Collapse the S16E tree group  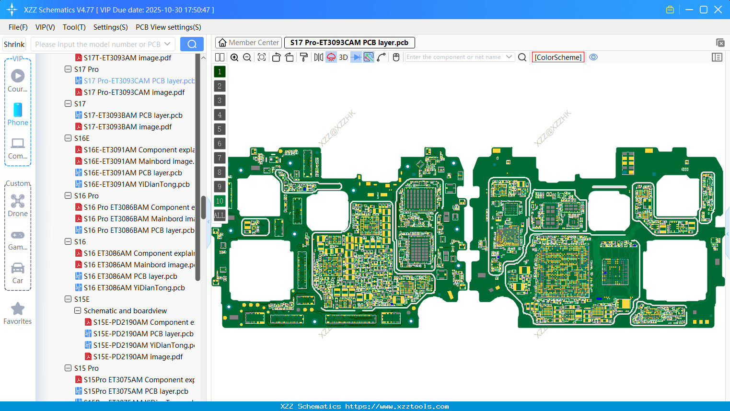68,138
